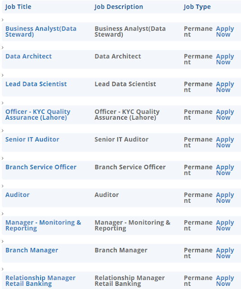Expand chevron above Senior IT Auditor row

[x=3, y=131]
